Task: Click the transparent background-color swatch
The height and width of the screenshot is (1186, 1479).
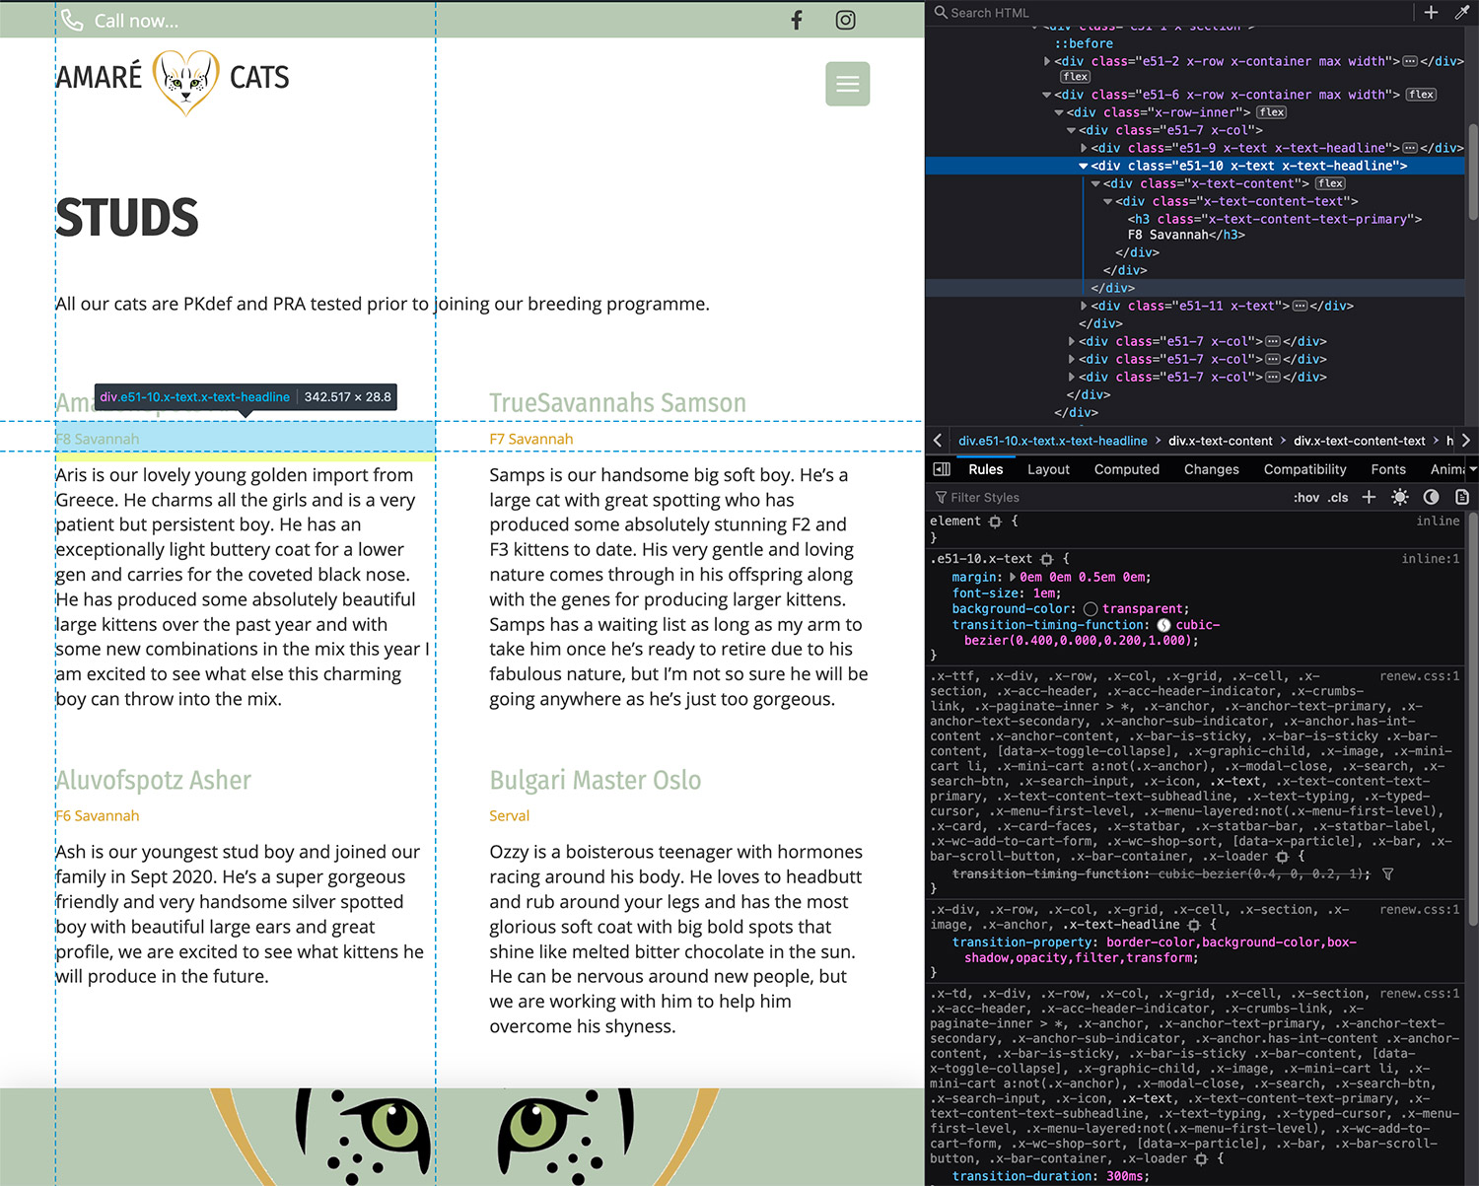Action: [1091, 609]
